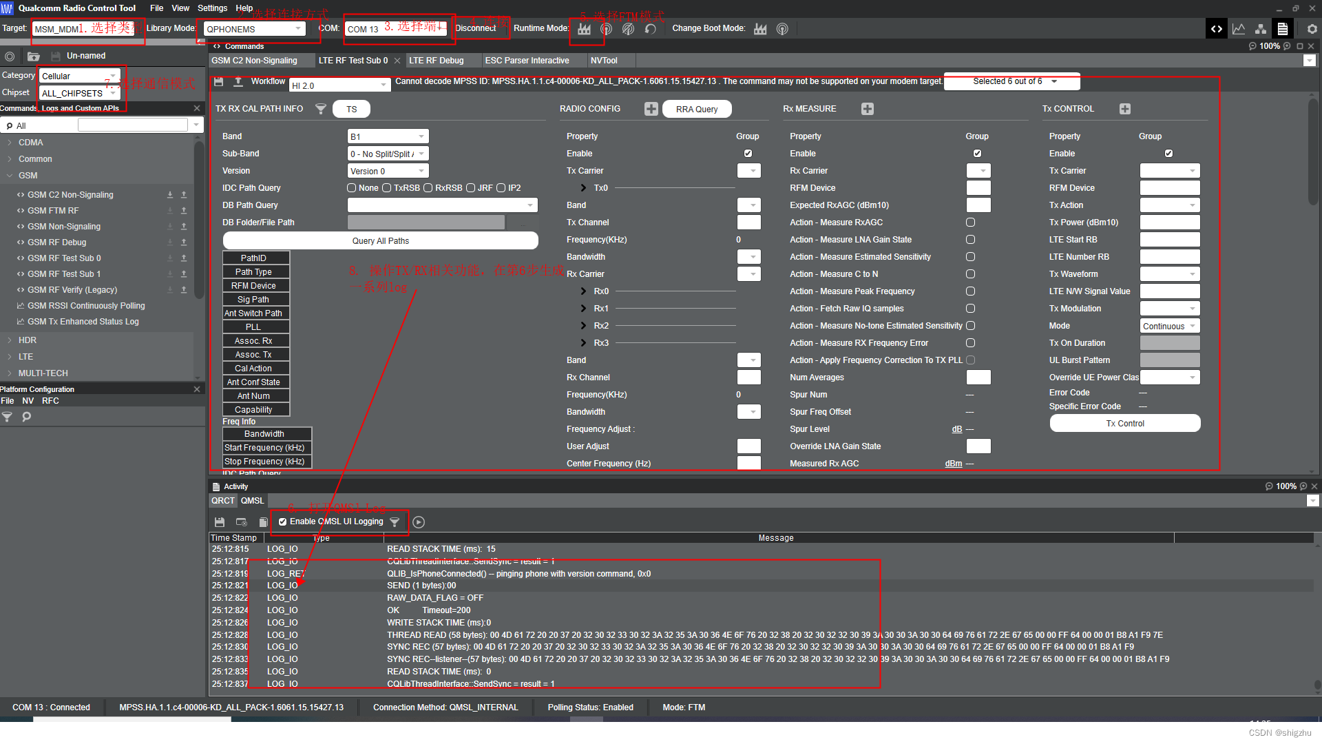Save QMSL log with disk icon

[x=220, y=522]
